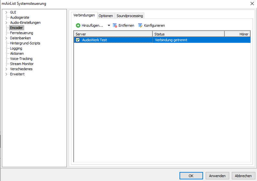Viewport: 257px width, 181px height.
Task: Cancel with the Abbrechen button
Action: (243, 176)
